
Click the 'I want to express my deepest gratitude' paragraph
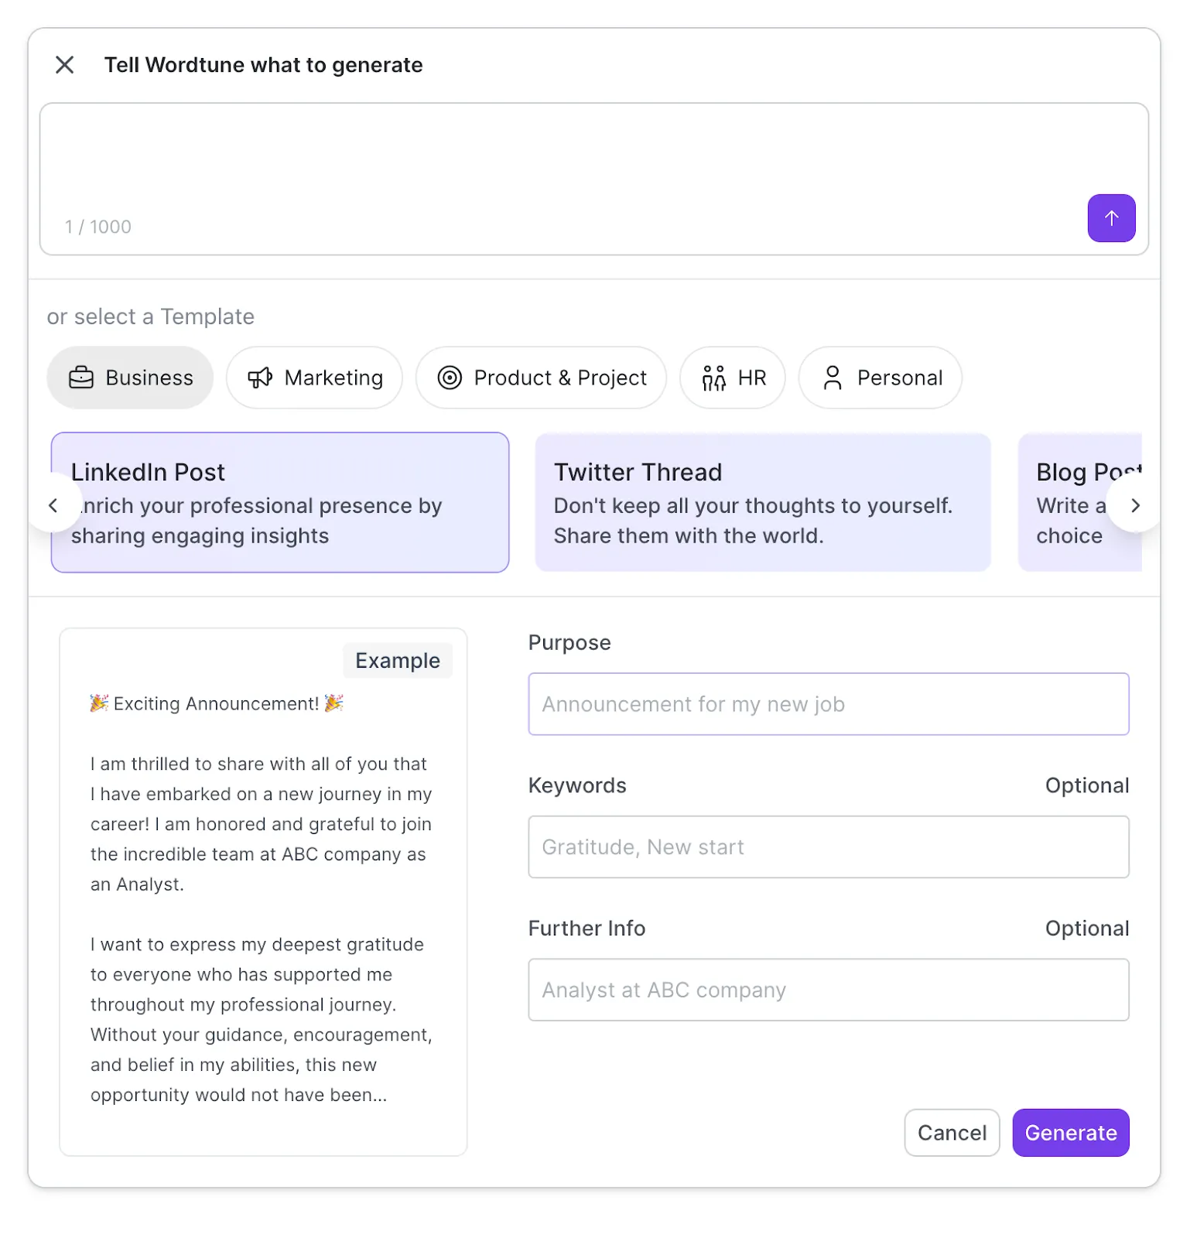click(262, 1020)
